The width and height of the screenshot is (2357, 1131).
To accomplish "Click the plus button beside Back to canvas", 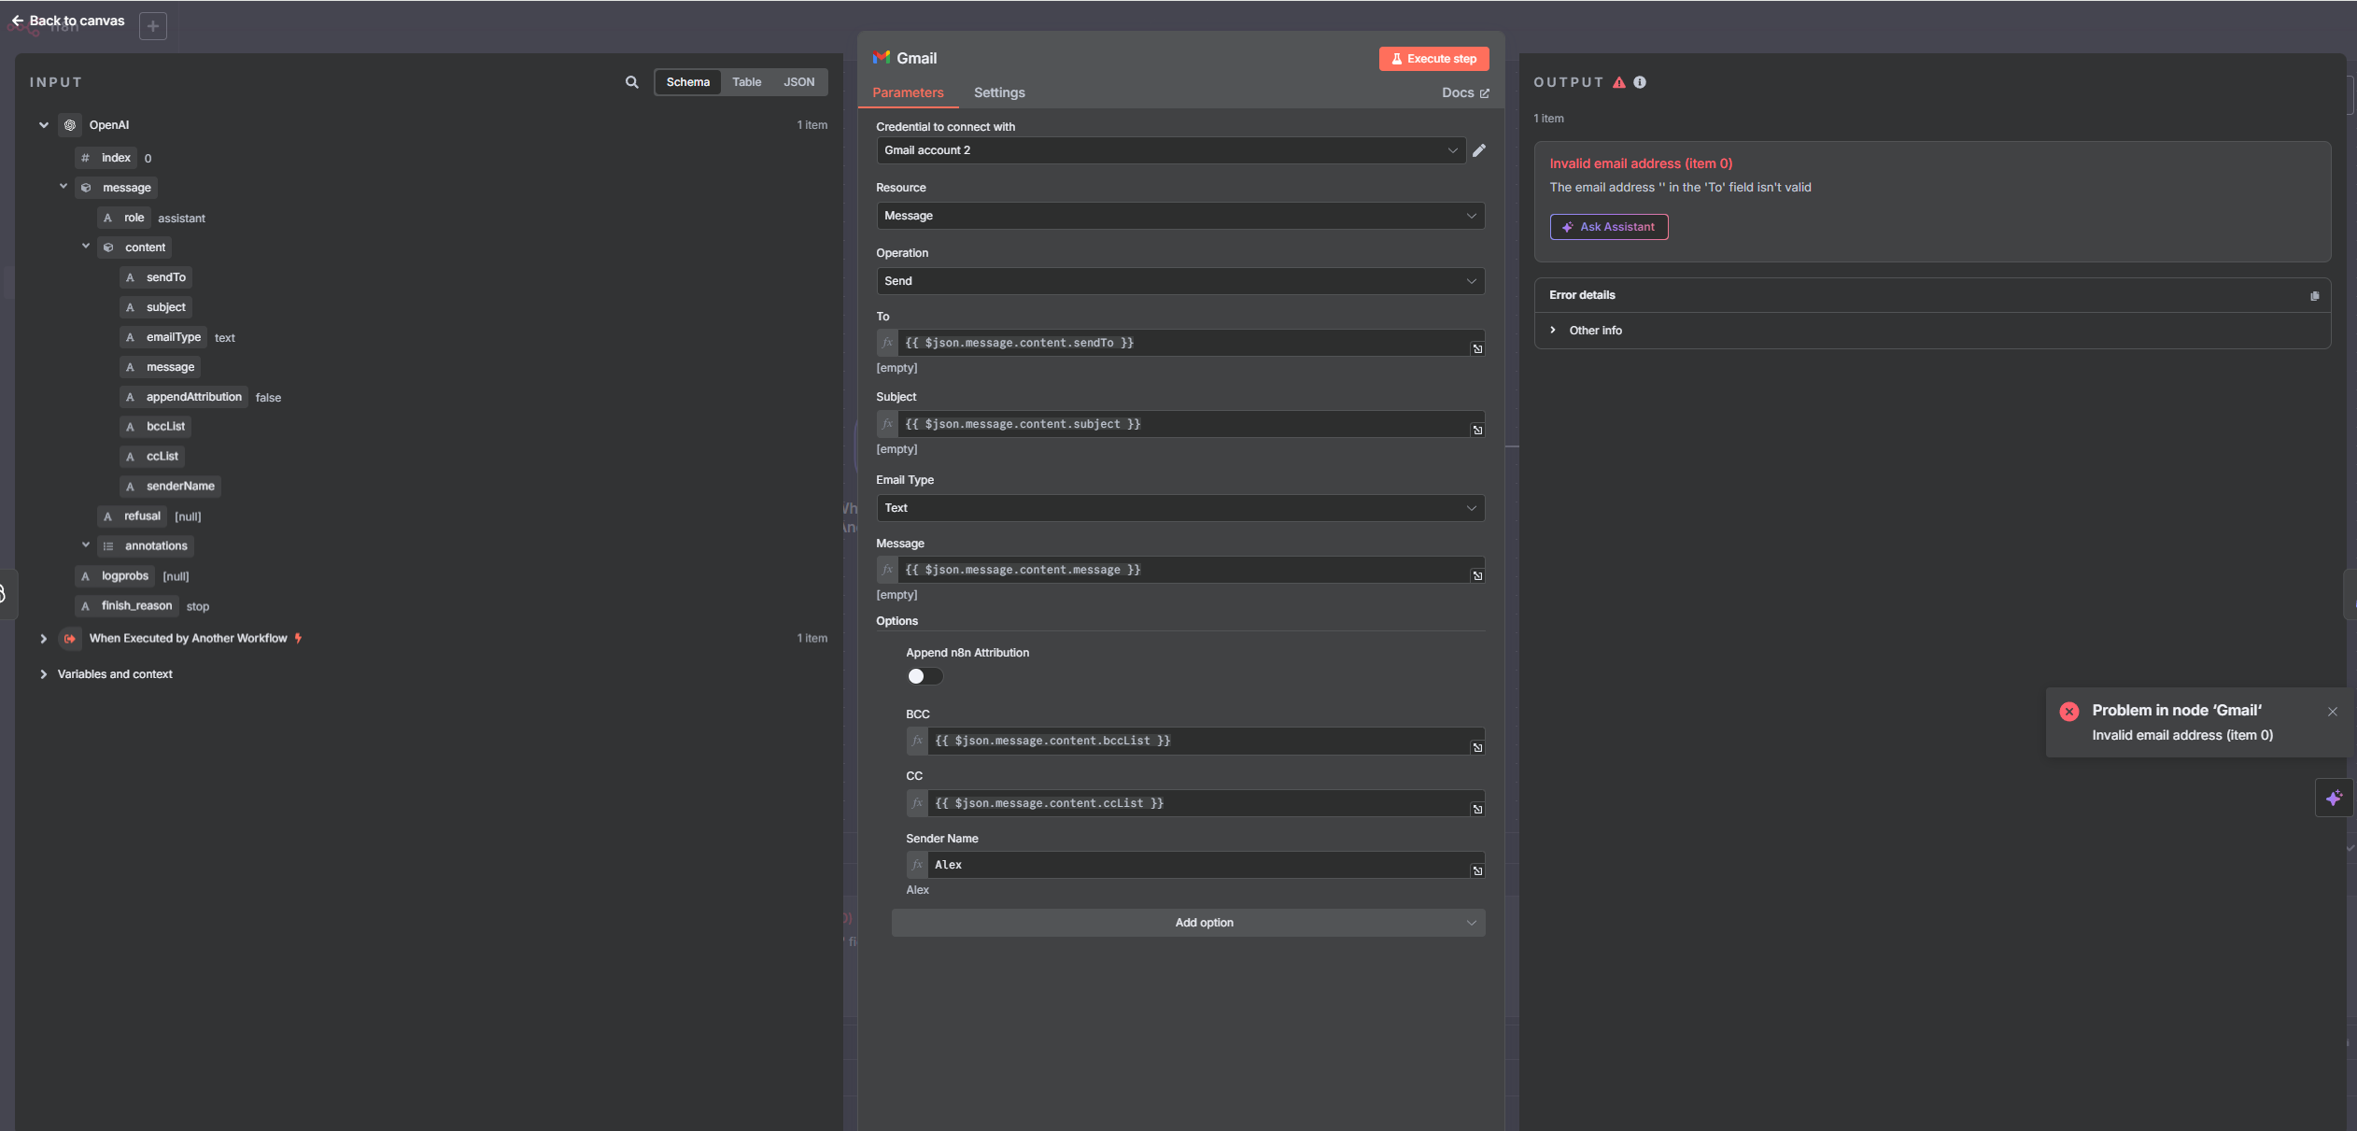I will tap(153, 26).
